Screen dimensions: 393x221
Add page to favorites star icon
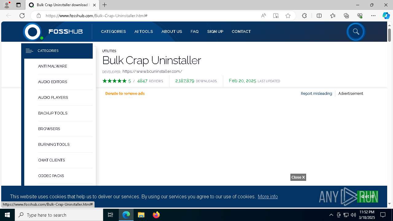(288, 16)
